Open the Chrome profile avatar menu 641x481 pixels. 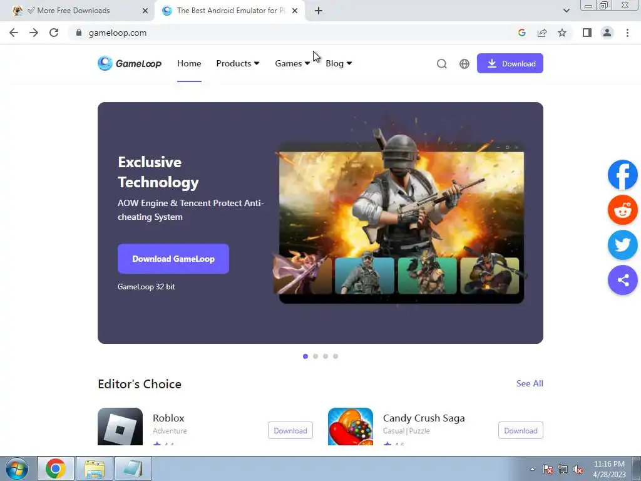coord(607,33)
